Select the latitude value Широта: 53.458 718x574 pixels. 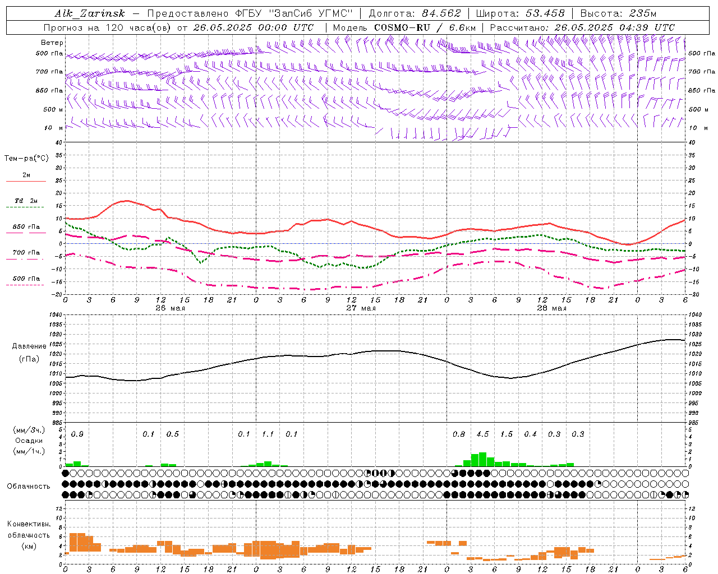coord(520,13)
